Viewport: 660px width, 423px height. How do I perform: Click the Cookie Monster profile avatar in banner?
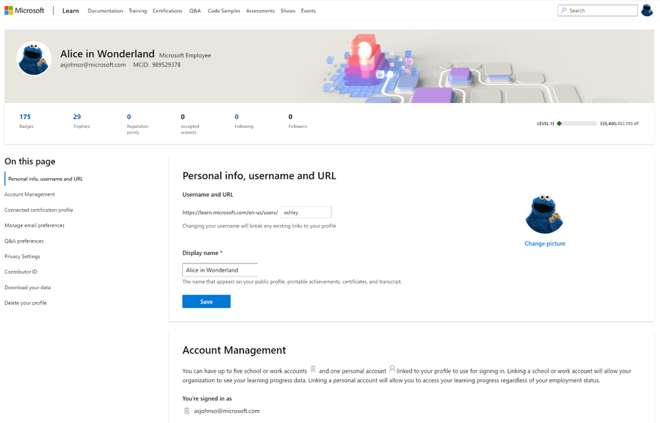34,58
